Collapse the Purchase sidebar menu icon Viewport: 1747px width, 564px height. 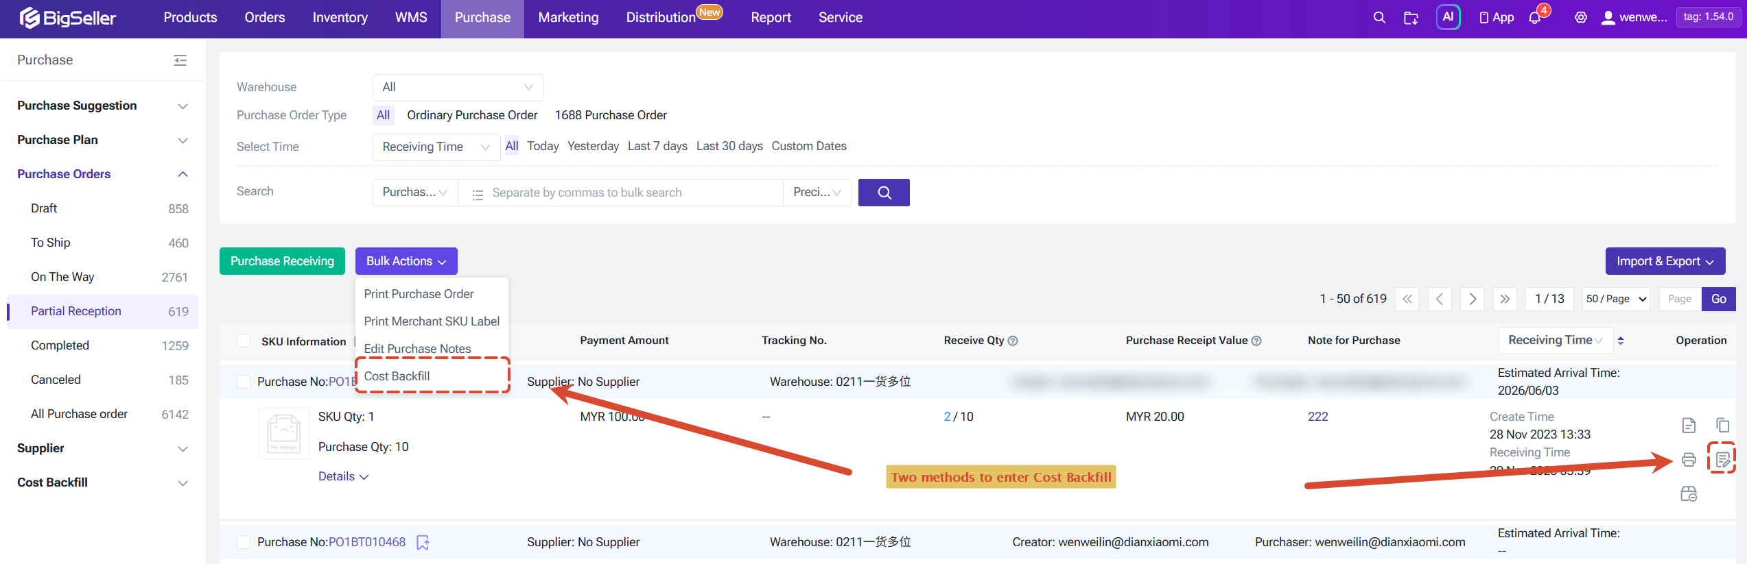[180, 60]
